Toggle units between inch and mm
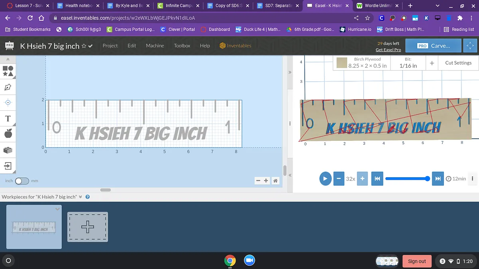The height and width of the screenshot is (269, 479). [x=22, y=181]
